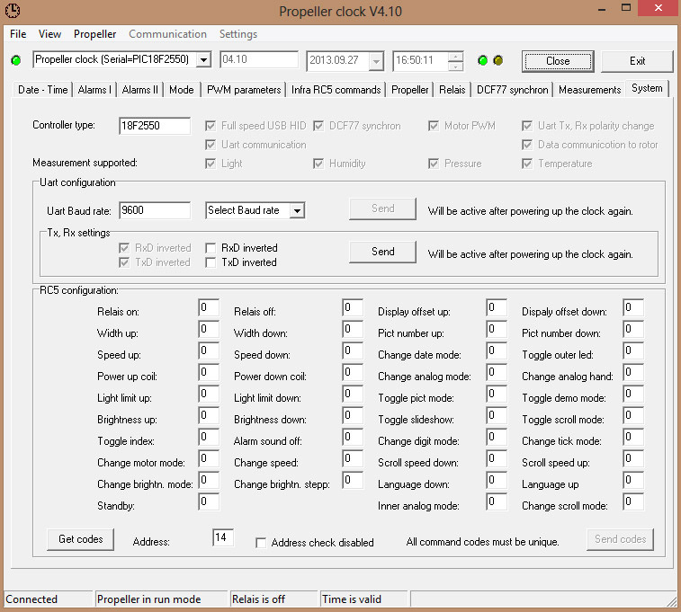Click Send button for Uart Baud rate
Viewport: 681px width, 612px height.
coord(382,208)
